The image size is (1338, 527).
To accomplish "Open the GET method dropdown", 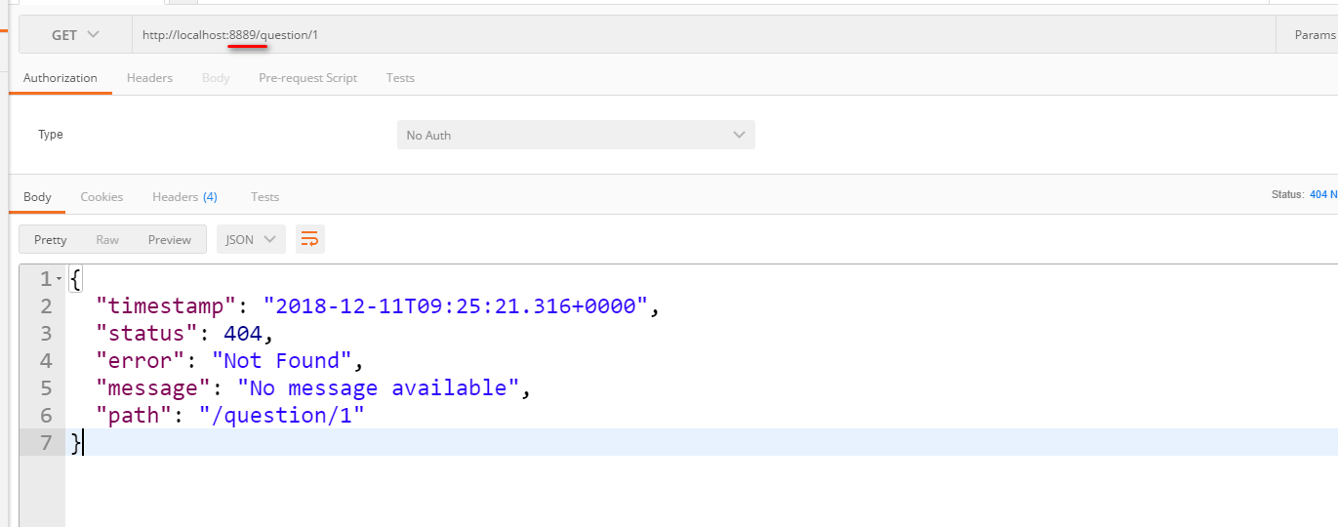I will pyautogui.click(x=75, y=35).
